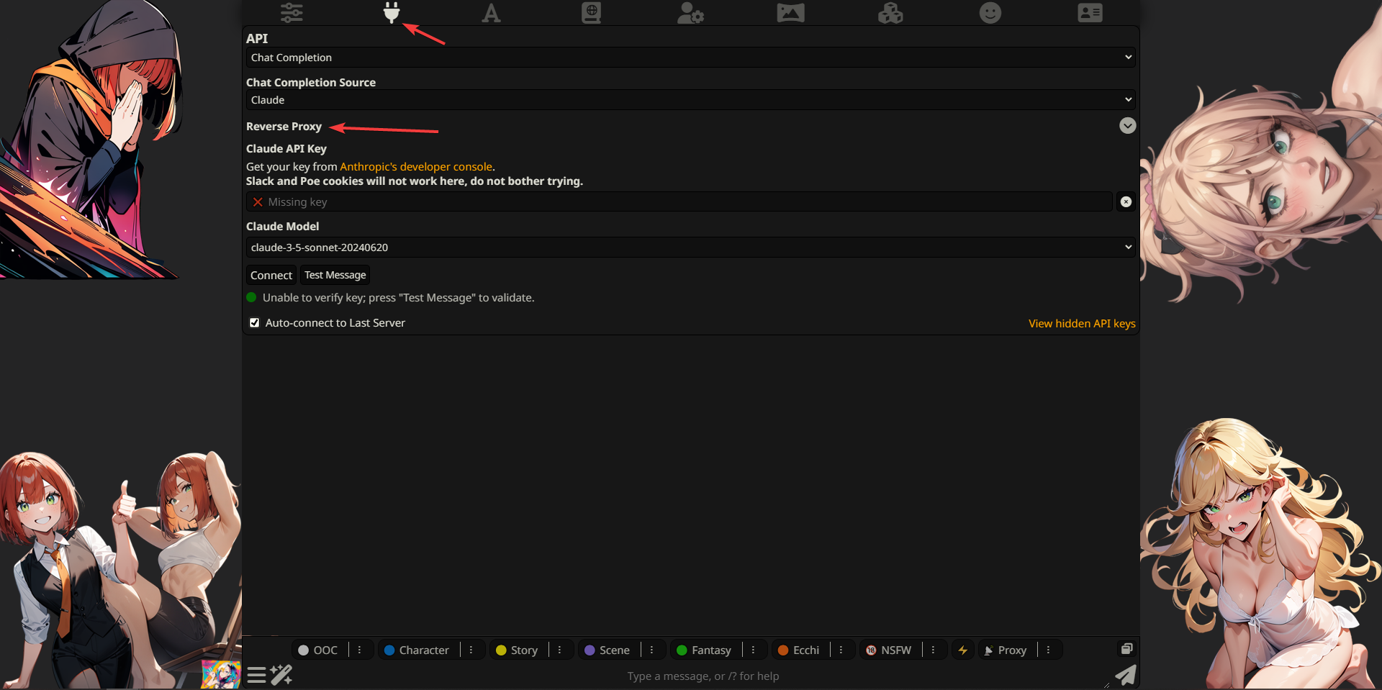Expand the Reverse Proxy section chevron
This screenshot has width=1382, height=690.
[1127, 126]
